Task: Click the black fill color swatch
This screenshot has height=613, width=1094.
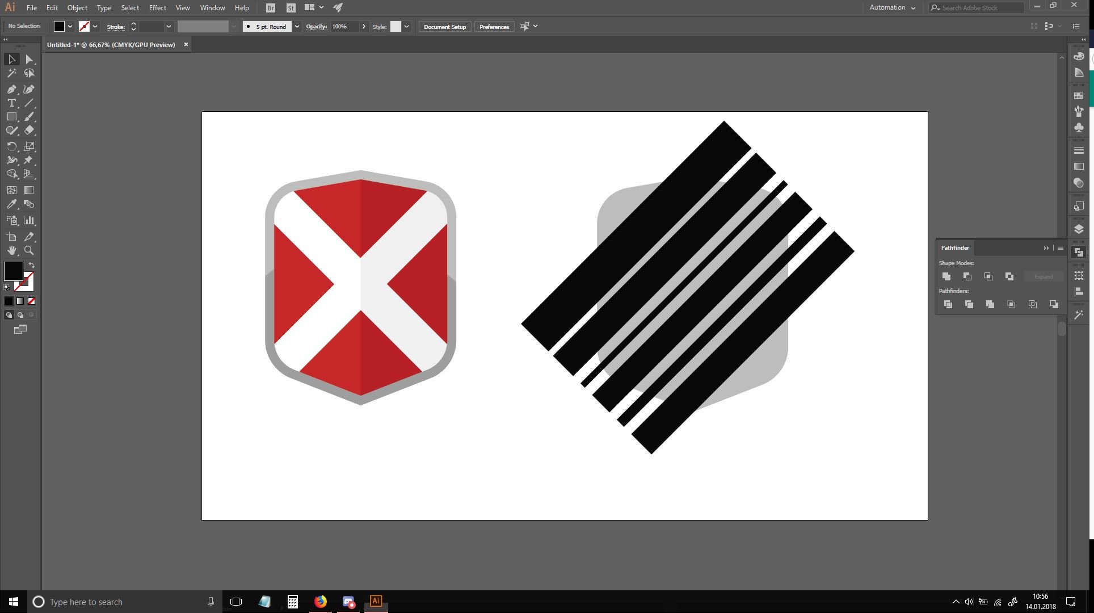Action: pyautogui.click(x=13, y=271)
